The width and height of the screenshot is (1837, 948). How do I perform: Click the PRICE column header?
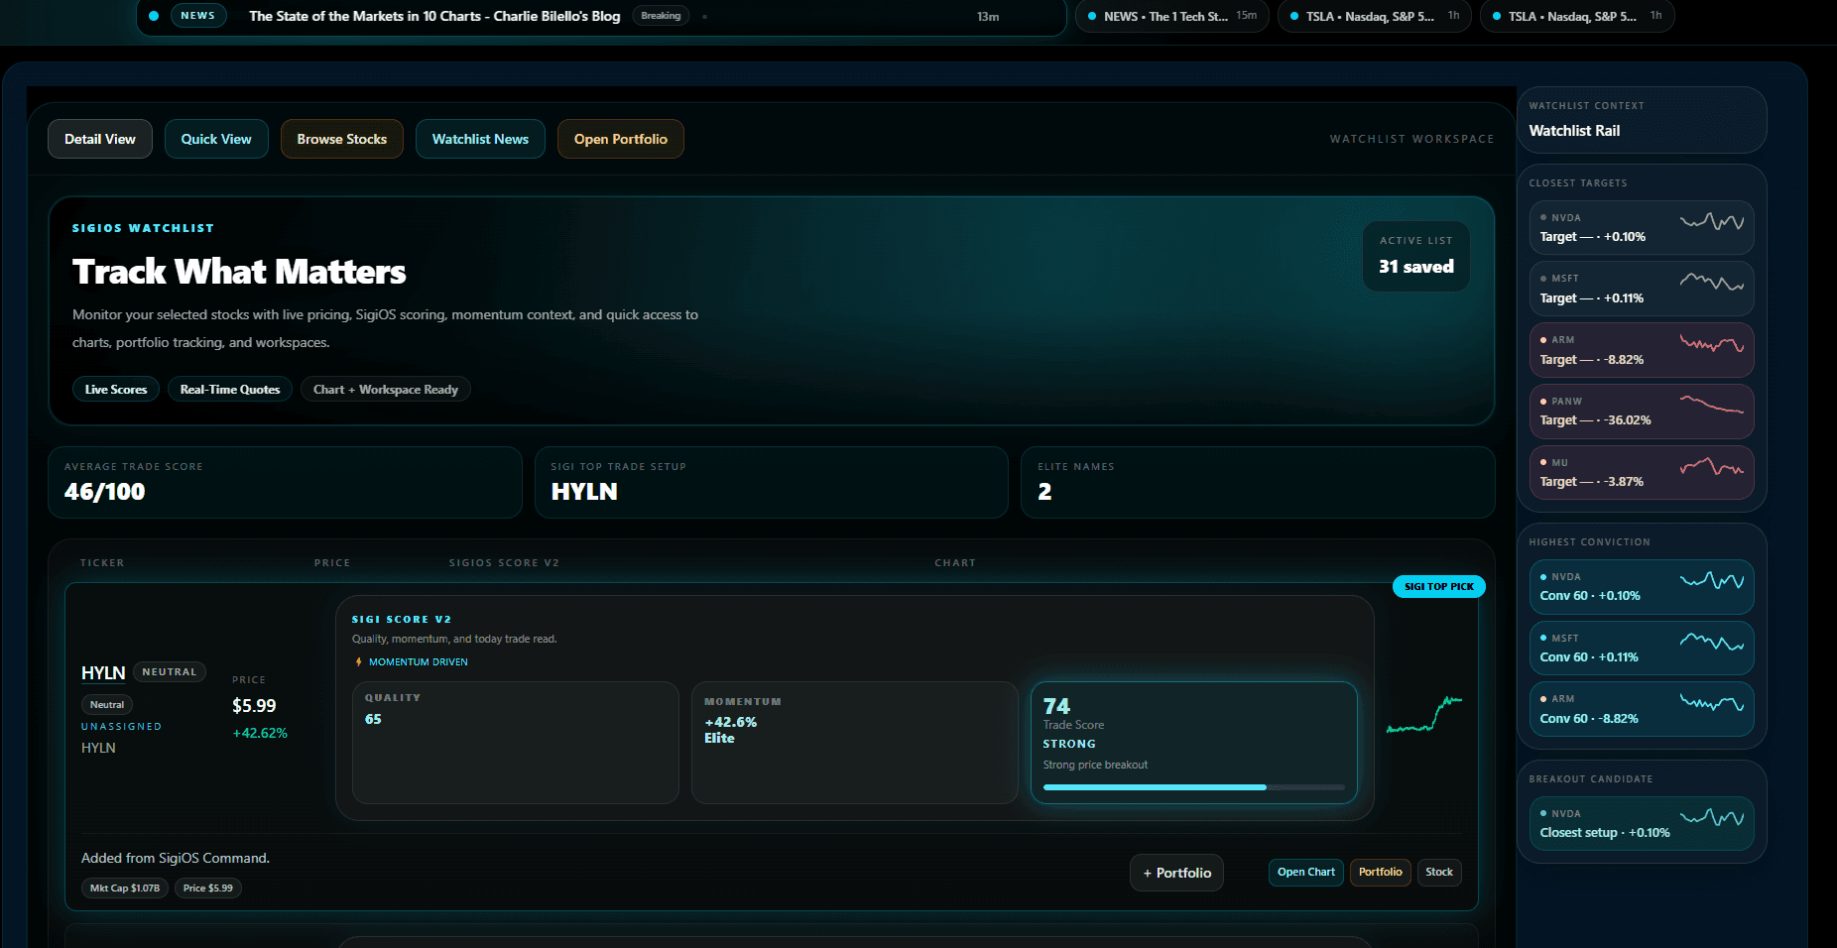coord(332,563)
